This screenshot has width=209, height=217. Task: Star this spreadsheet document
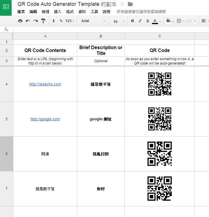122,4
